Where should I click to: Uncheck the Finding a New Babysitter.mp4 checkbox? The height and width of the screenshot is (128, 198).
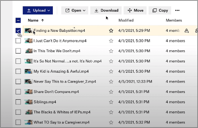18,31
